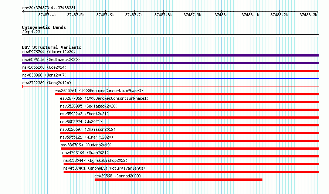
Task: Click the right arrow end of ruler
Action: point(318,12)
